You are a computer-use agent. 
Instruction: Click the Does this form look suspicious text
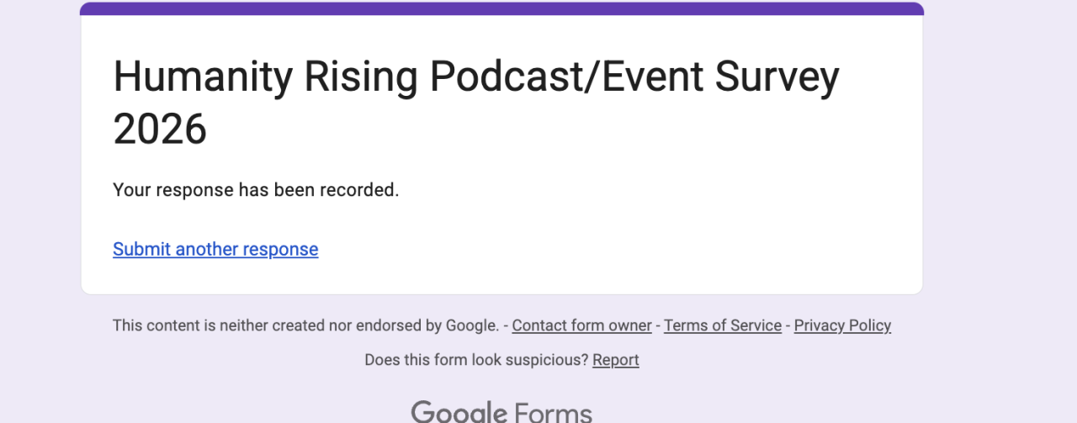[476, 360]
